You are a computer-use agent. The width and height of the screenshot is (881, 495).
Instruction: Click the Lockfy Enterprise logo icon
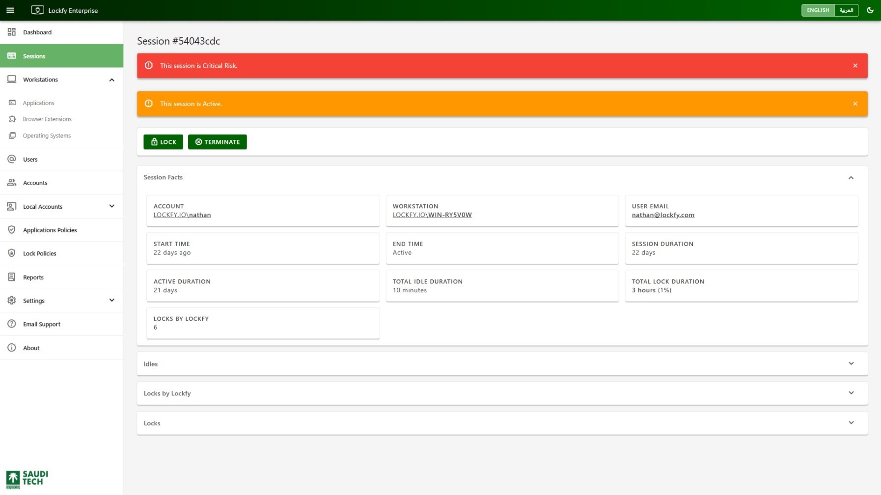(37, 10)
